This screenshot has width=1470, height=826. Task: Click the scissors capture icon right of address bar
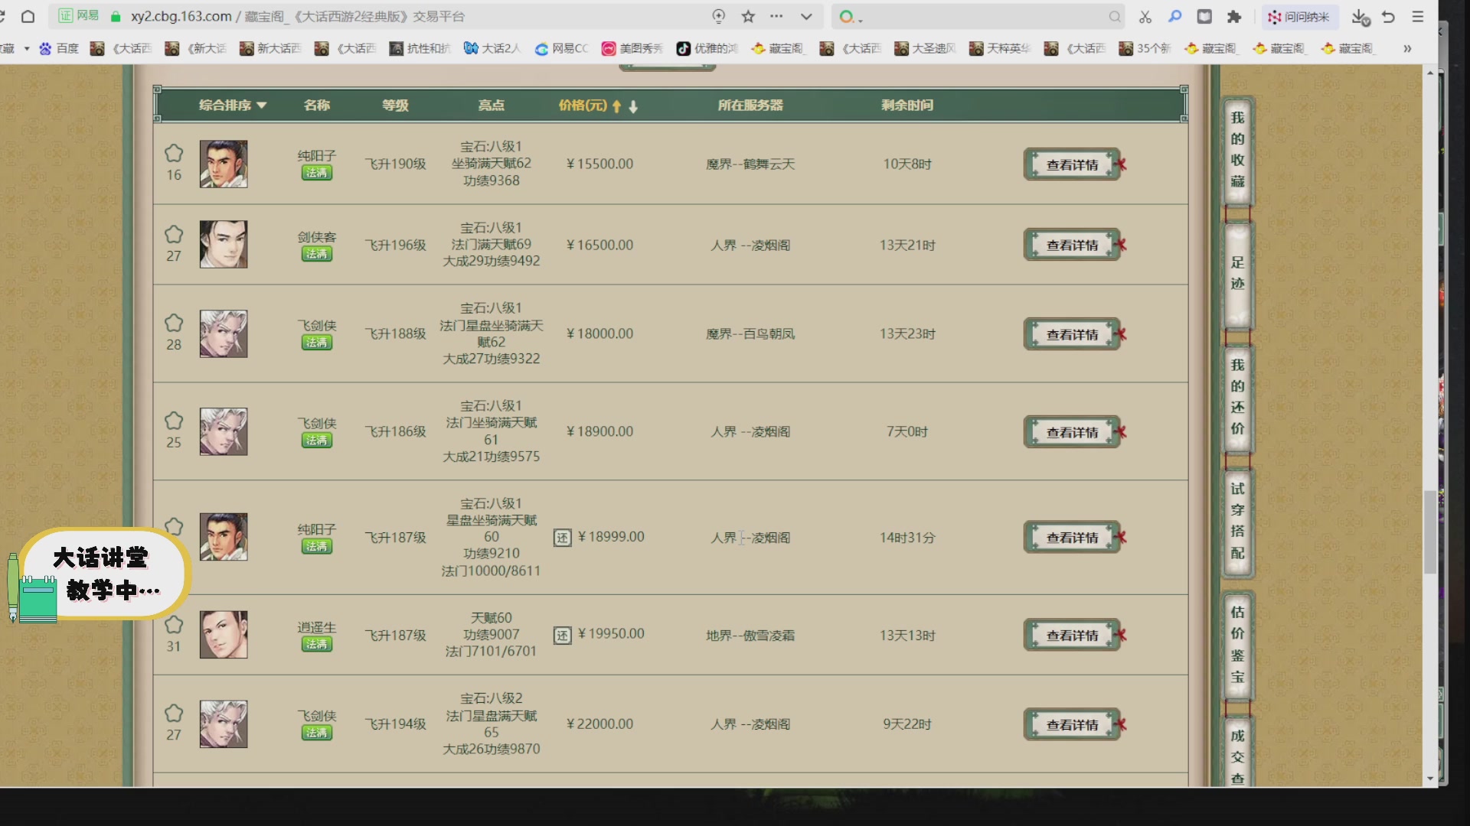pos(1145,17)
